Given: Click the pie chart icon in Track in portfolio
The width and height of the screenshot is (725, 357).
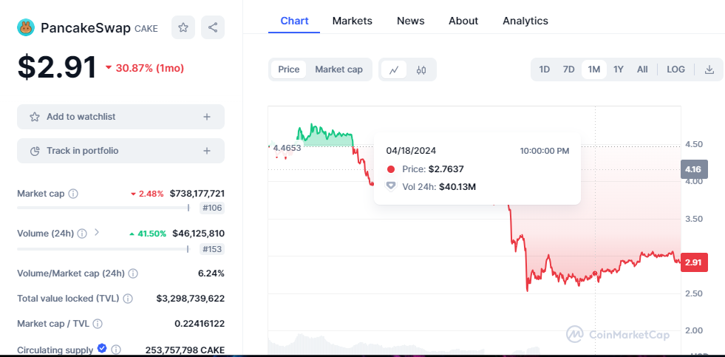Looking at the screenshot, I should 35,151.
